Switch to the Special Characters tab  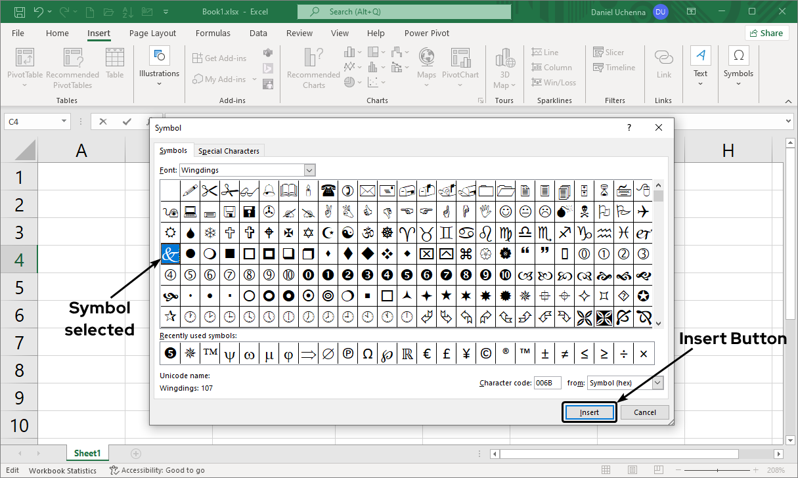pyautogui.click(x=229, y=151)
